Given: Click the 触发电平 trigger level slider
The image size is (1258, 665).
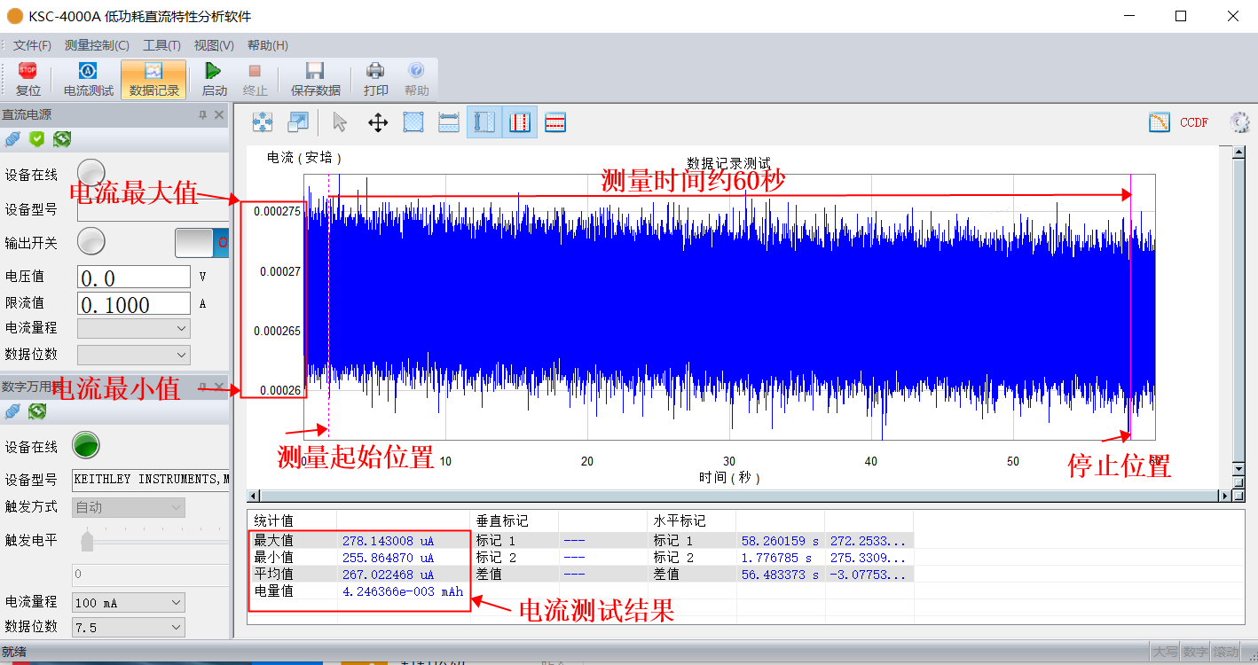Looking at the screenshot, I should pos(87,540).
